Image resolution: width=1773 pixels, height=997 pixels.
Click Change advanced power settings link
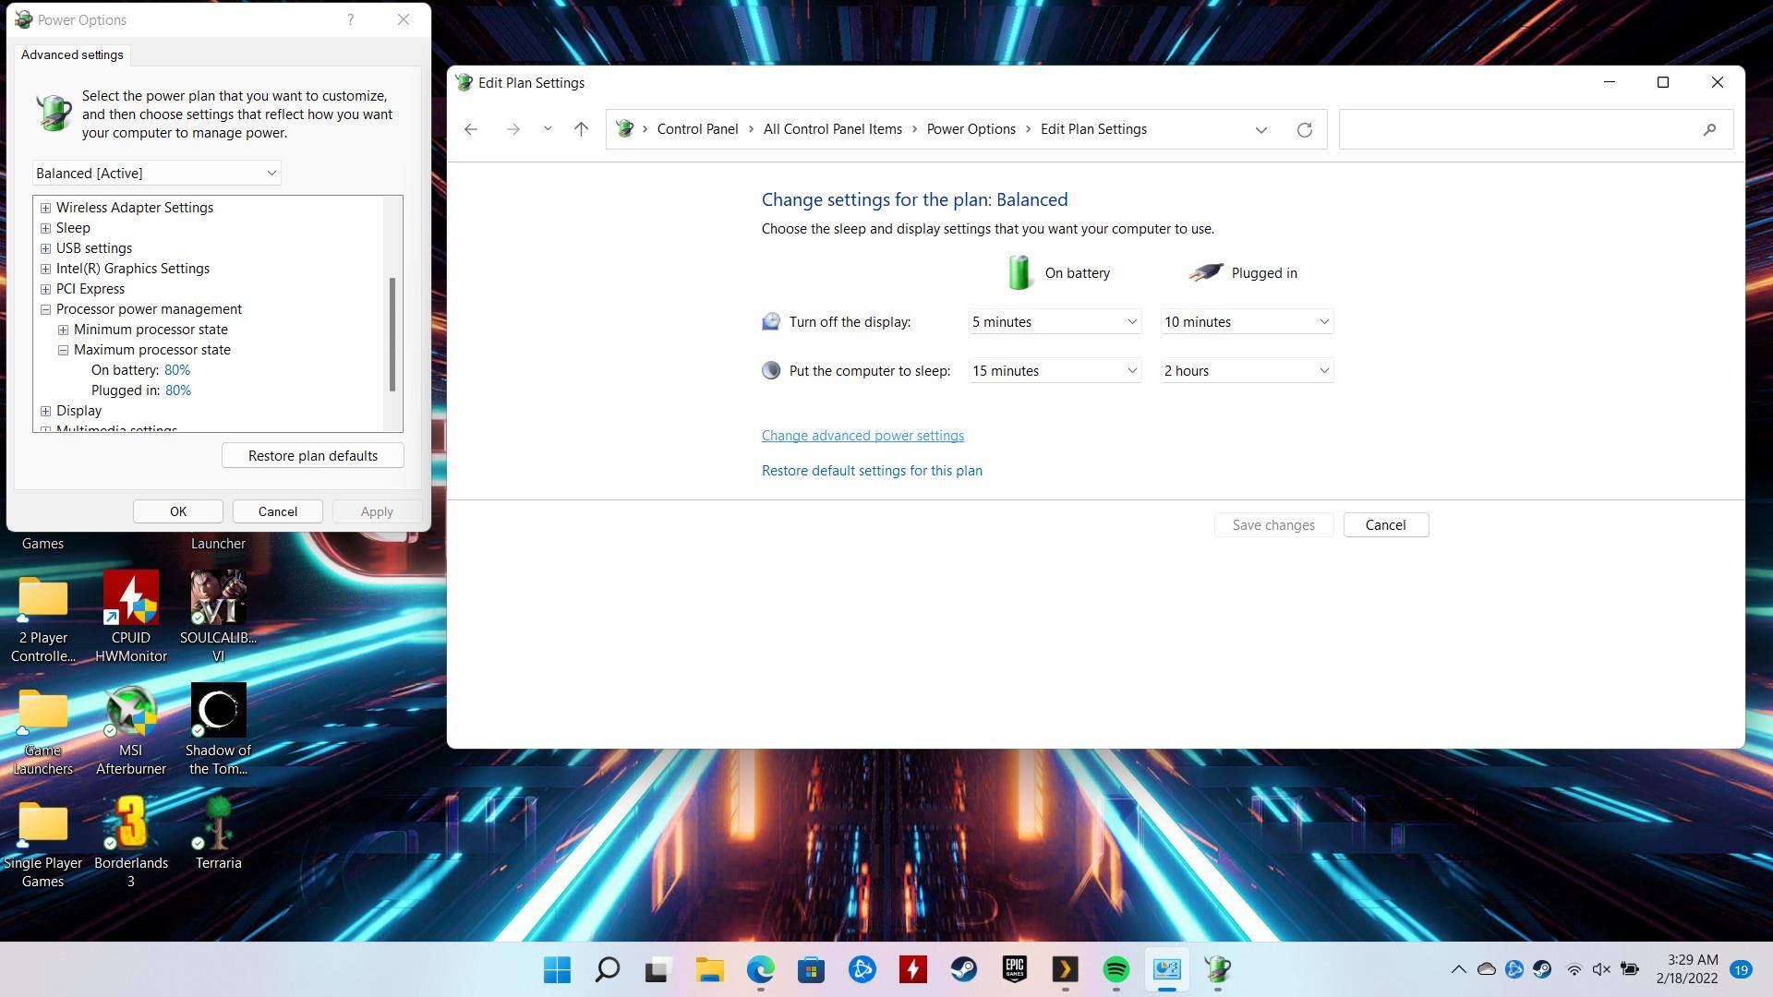click(x=862, y=436)
